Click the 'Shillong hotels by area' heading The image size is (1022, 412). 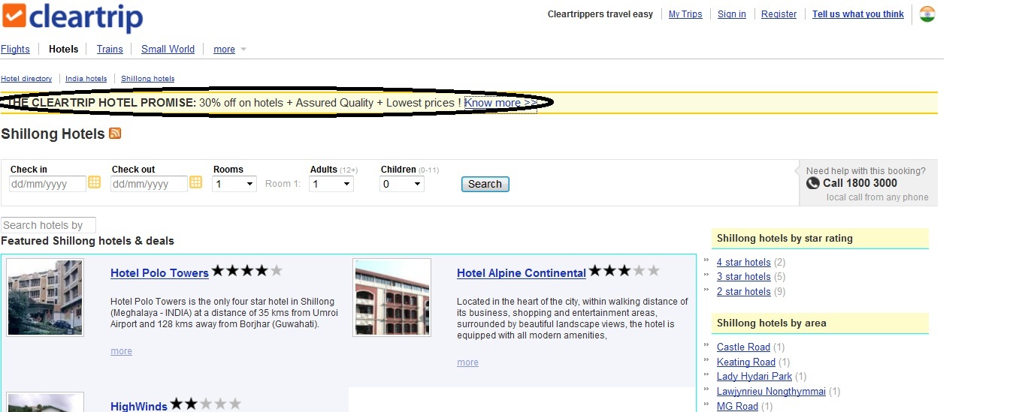pos(771,323)
